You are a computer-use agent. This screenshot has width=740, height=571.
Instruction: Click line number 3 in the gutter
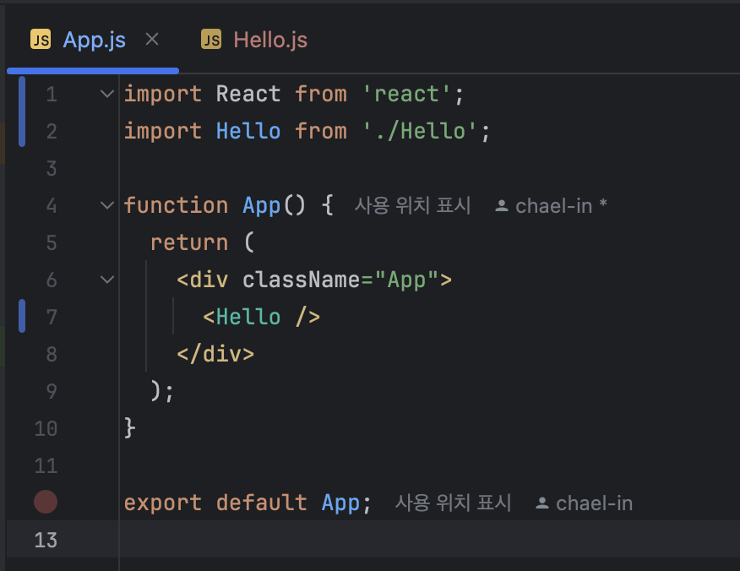coord(52,168)
